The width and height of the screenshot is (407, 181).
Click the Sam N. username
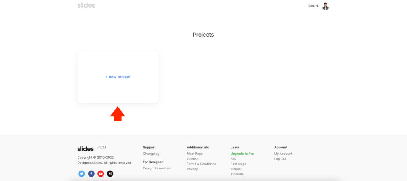pyautogui.click(x=313, y=6)
